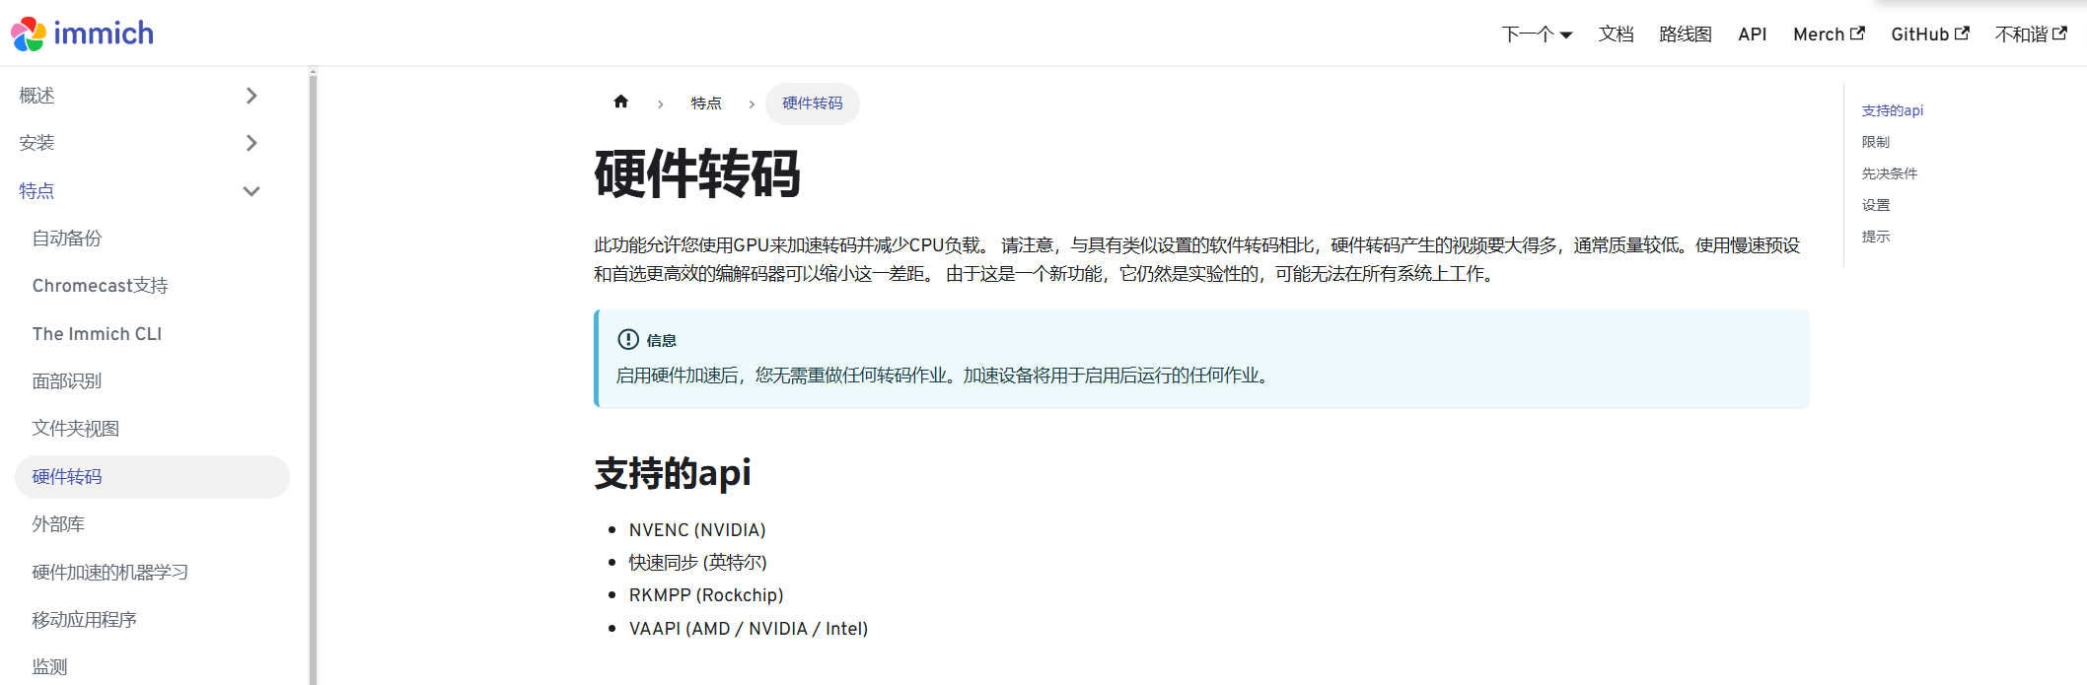The image size is (2087, 685).
Task: Open the 下一个 version dropdown
Action: (x=1537, y=34)
